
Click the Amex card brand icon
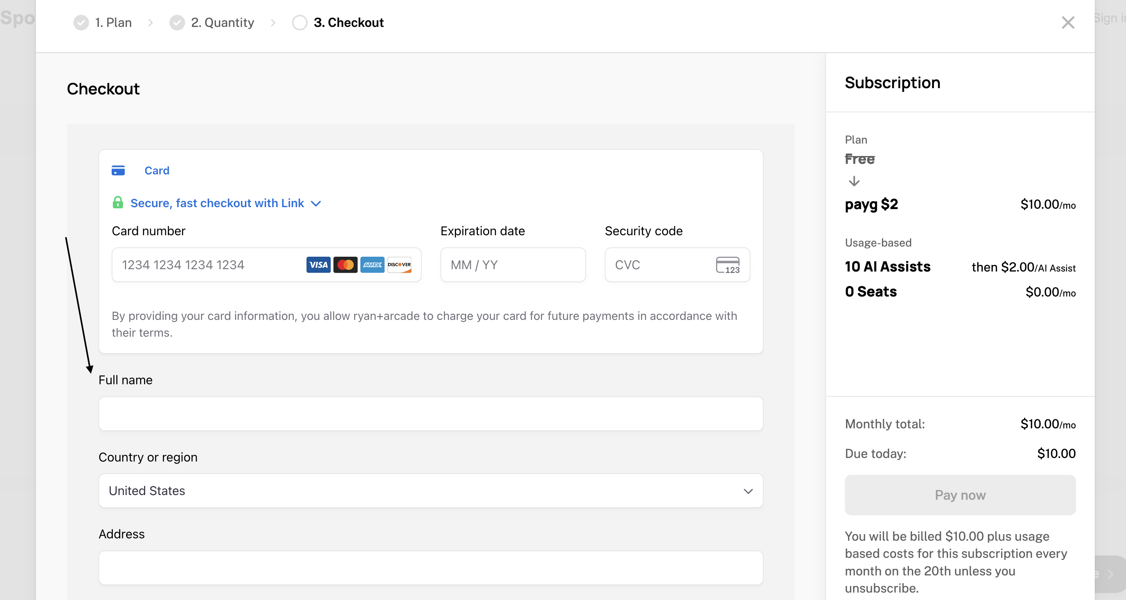(372, 264)
